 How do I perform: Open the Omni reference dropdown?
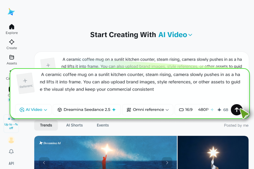(x=148, y=110)
